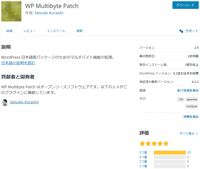Click the empty 4-star rating bar
This screenshot has height=169, width=200.
click(170, 157)
